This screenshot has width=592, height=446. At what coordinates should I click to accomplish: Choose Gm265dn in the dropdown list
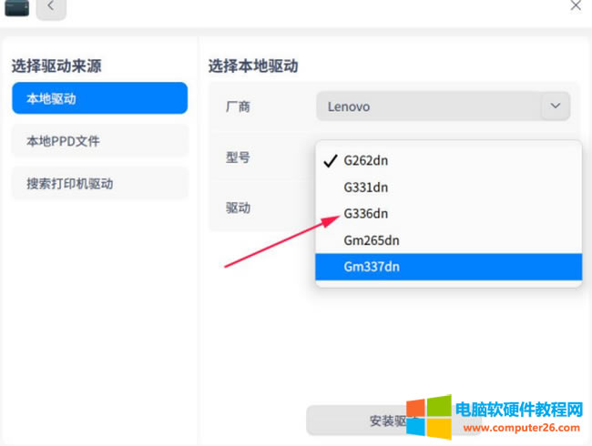(x=371, y=240)
